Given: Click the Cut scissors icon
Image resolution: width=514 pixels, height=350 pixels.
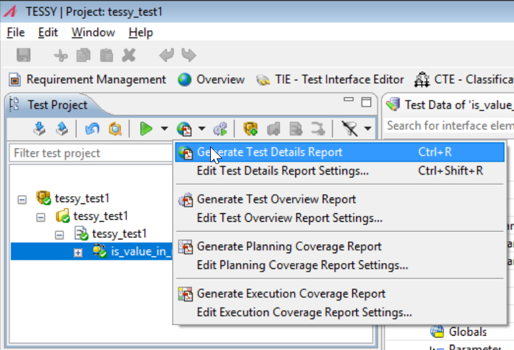Looking at the screenshot, I should coord(61,56).
